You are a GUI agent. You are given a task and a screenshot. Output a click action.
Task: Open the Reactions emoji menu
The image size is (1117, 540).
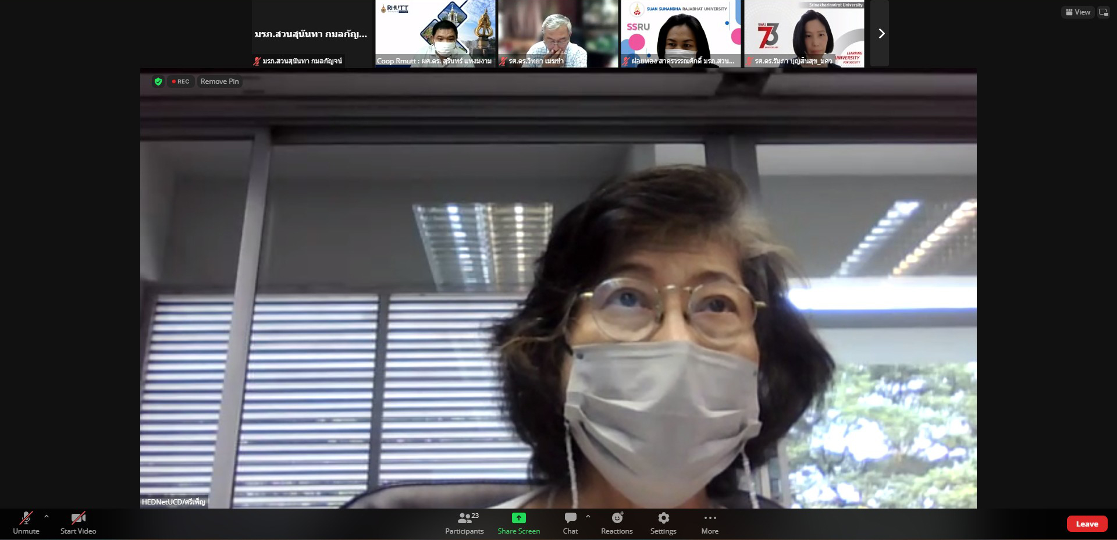pyautogui.click(x=617, y=523)
